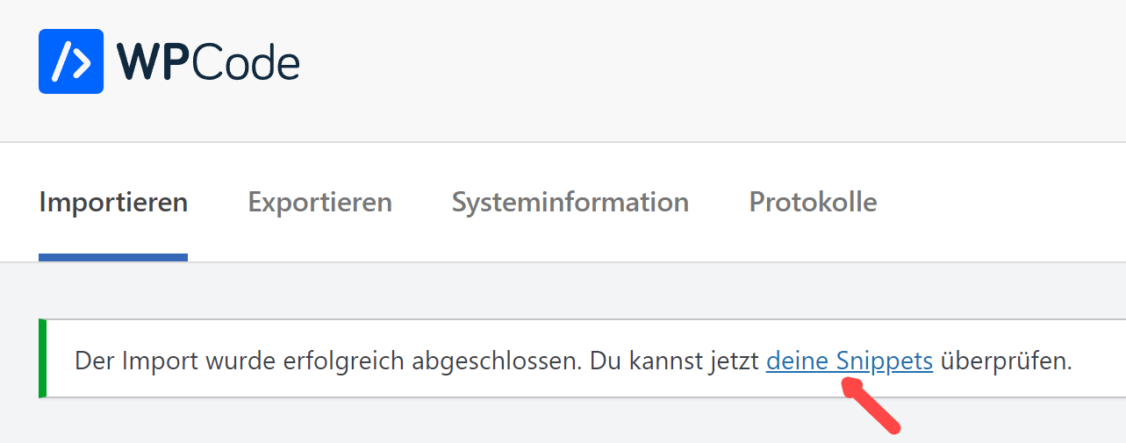Click the "Code" part of the logo
The image size is (1126, 443).
(247, 62)
